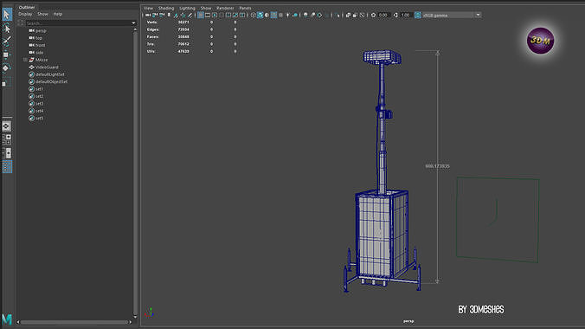Screen dimensions: 585x329
Task: Open the Outliner Help menu
Action: (58, 14)
